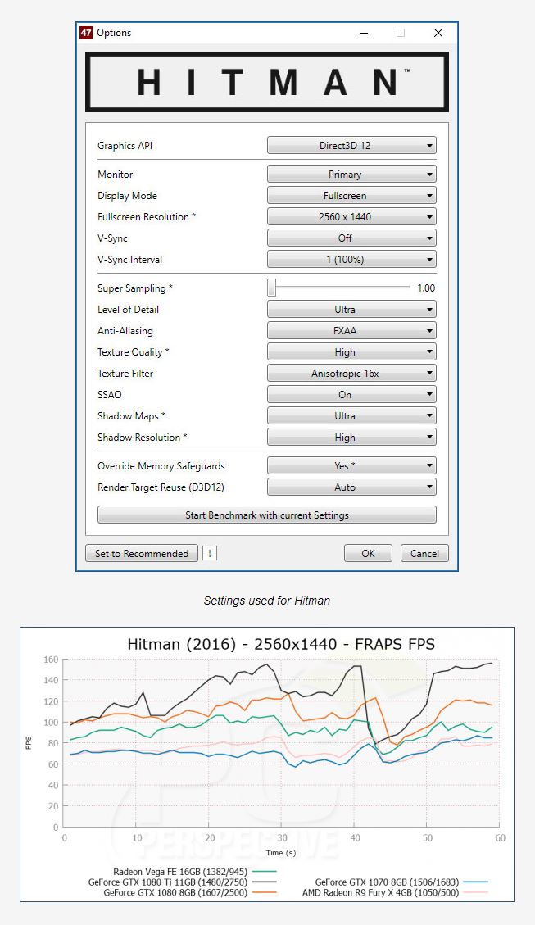Open the Fullscreen Resolution dropdown

[351, 216]
